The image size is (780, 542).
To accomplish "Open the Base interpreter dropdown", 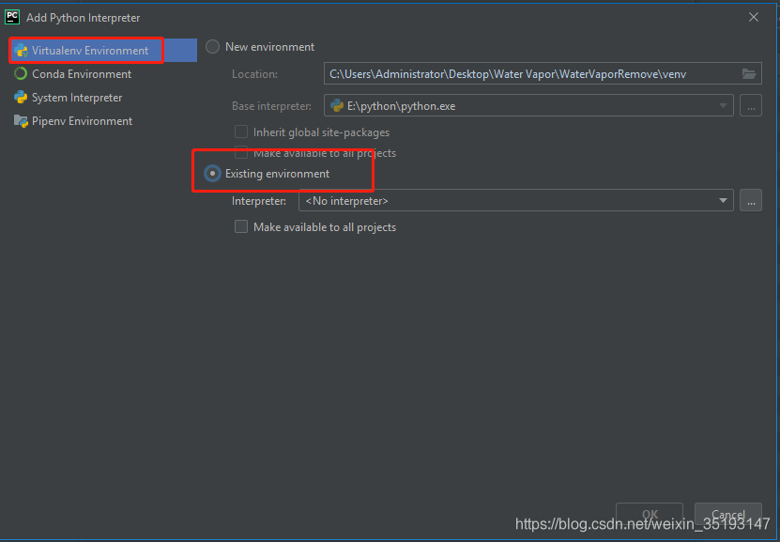I will [528, 105].
